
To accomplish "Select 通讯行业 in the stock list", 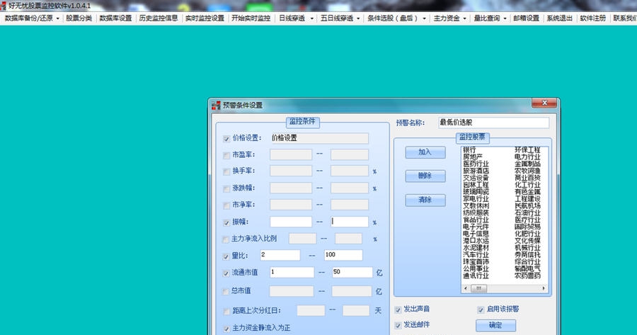I will 476,276.
